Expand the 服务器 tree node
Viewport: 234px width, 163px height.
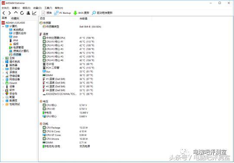pos(3,65)
